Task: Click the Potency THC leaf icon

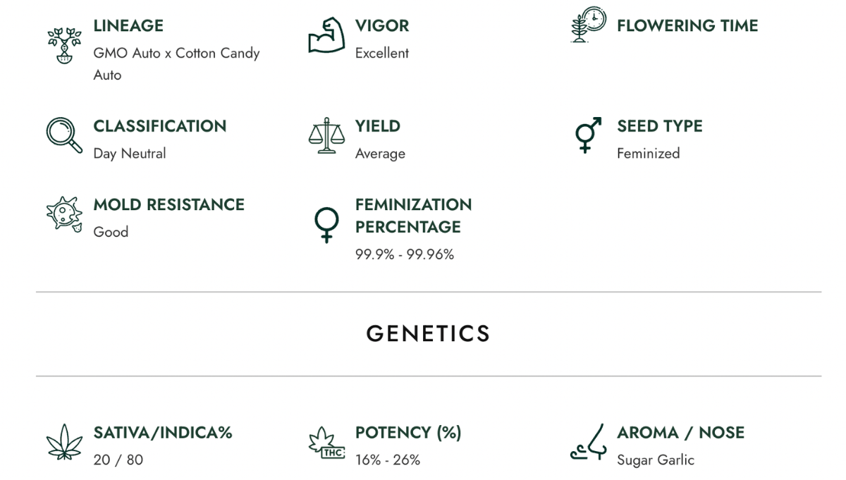Action: 326,443
